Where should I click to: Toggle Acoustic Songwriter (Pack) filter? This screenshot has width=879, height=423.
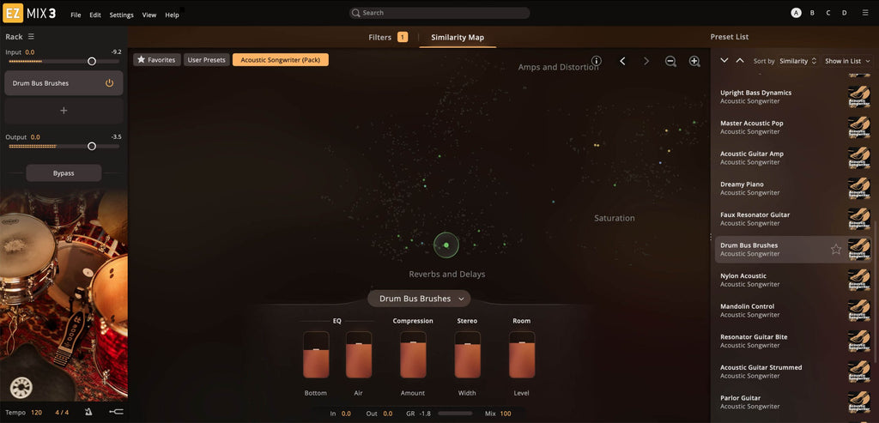[x=281, y=59]
